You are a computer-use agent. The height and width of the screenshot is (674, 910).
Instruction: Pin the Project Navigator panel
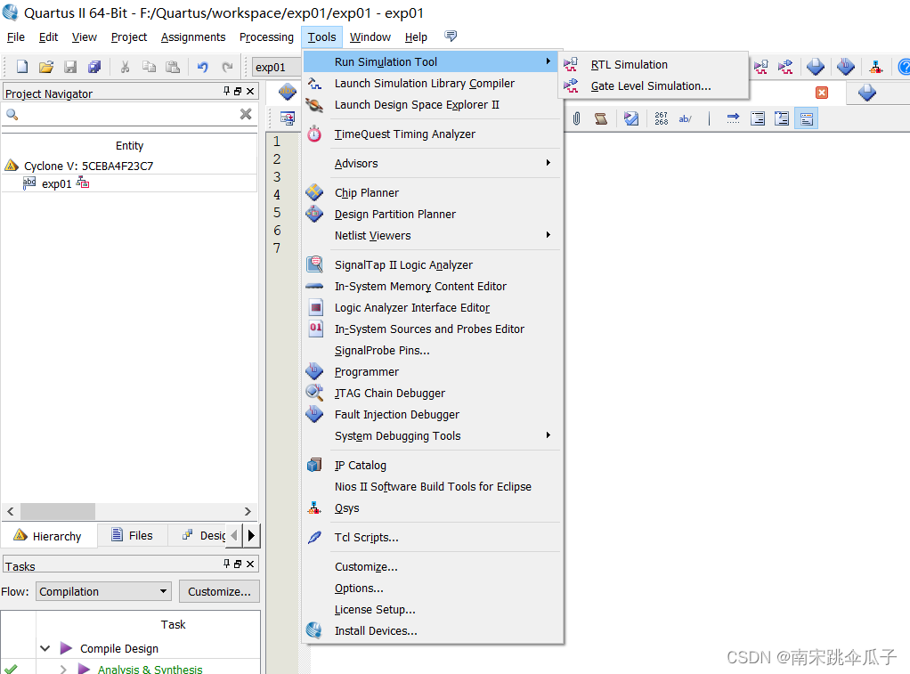226,91
